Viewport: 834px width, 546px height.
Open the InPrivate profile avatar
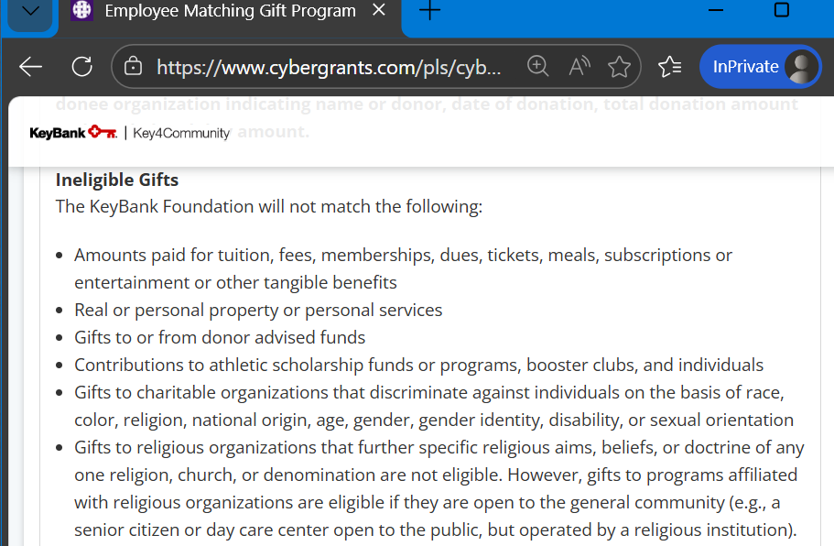[802, 67]
